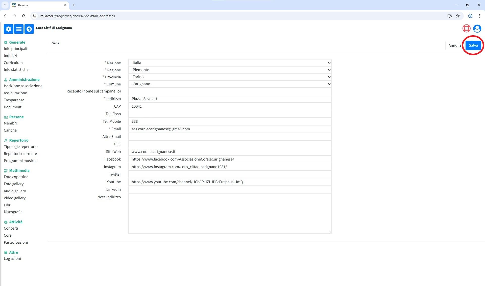485x286 pixels.
Task: Open the hamburger menu icon
Action: tap(19, 29)
